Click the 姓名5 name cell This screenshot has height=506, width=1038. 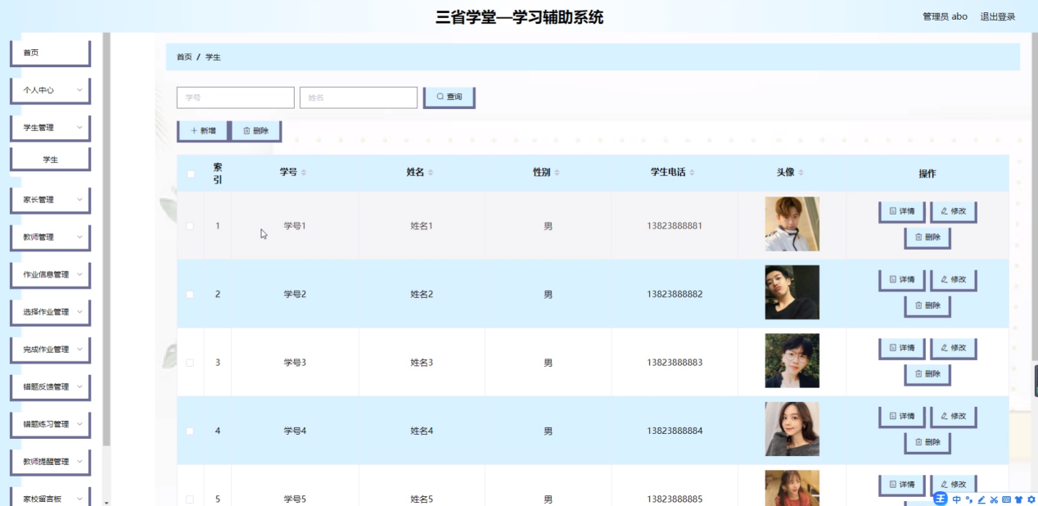click(x=422, y=499)
